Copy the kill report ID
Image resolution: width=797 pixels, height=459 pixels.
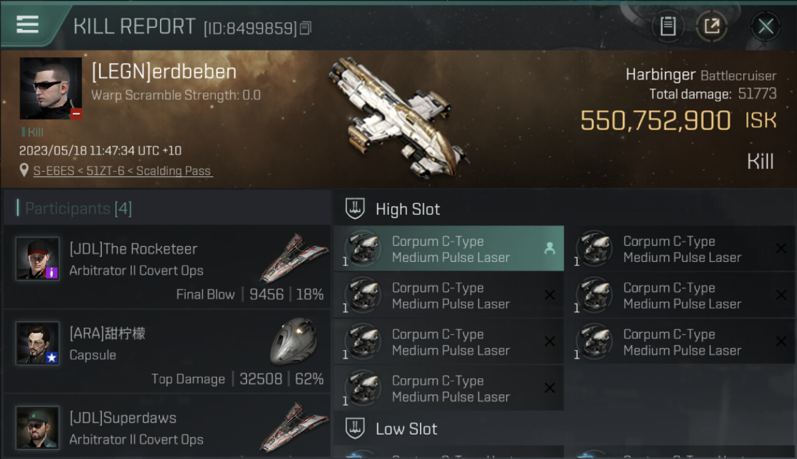tap(306, 28)
